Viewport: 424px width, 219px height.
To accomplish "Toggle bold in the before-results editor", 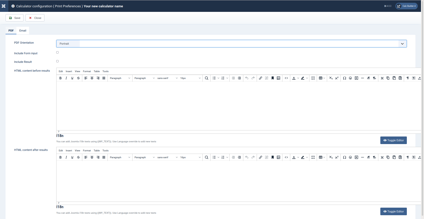I will click(x=60, y=78).
